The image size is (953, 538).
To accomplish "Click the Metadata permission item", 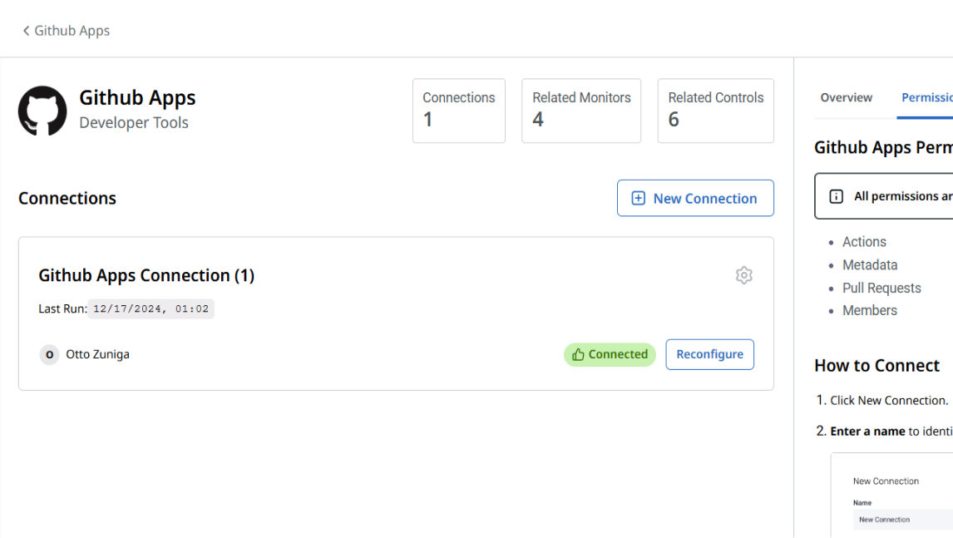I will [870, 265].
